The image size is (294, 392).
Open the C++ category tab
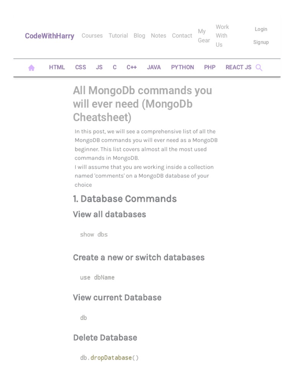132,67
